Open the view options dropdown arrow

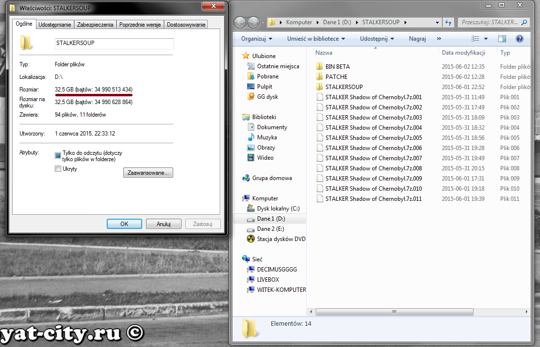(486, 39)
